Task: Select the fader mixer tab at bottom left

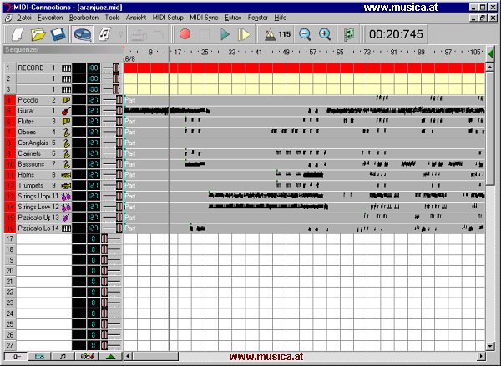Action: (16, 357)
